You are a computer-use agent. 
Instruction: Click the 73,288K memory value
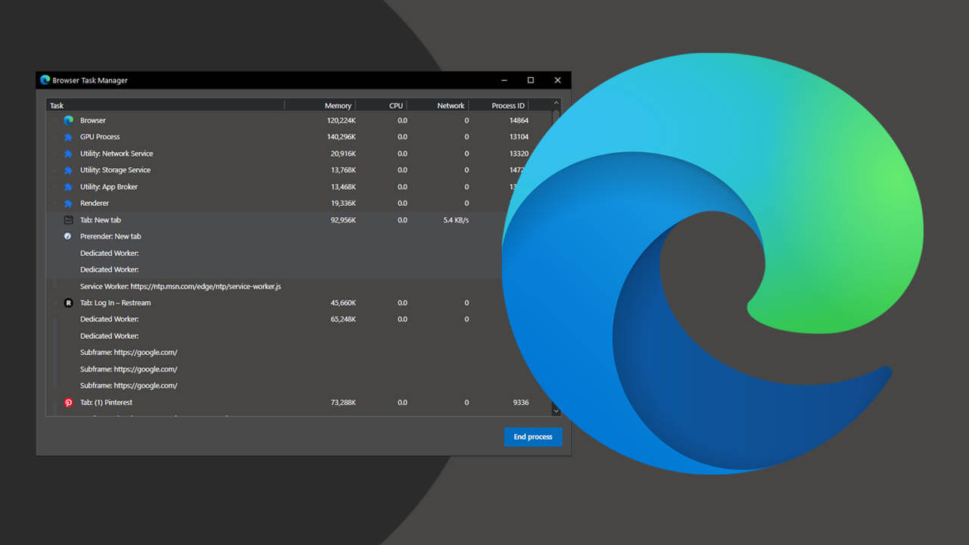coord(344,403)
